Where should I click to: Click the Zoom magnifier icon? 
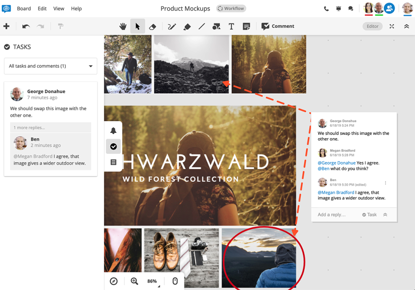click(134, 281)
